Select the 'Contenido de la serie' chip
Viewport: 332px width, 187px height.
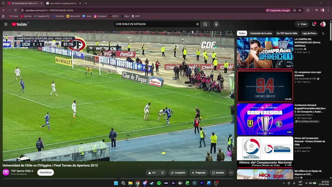coord(261,33)
